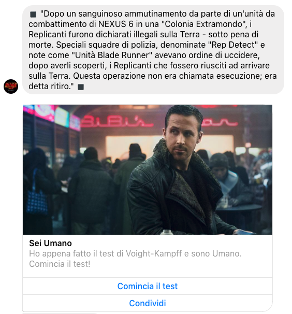Click the red neon sign in the image

[x=117, y=121]
